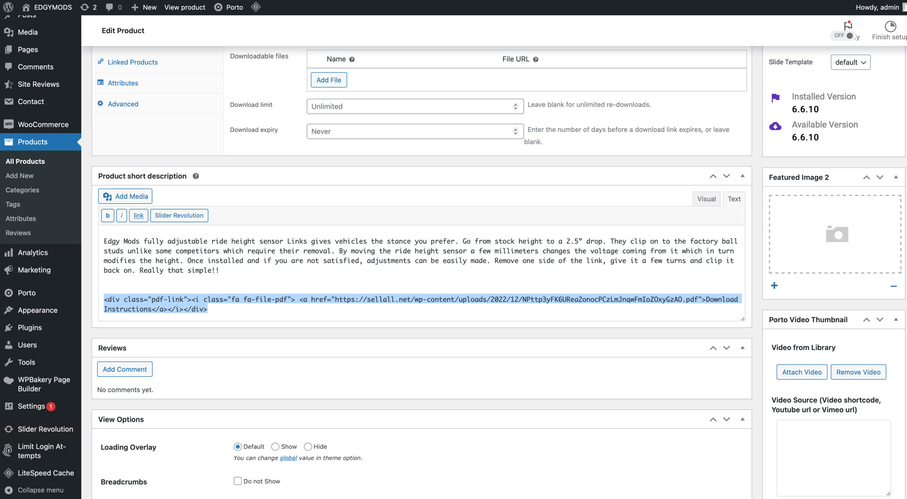Click the global link in Loading Overlay hint
This screenshot has width=907, height=499.
288,458
